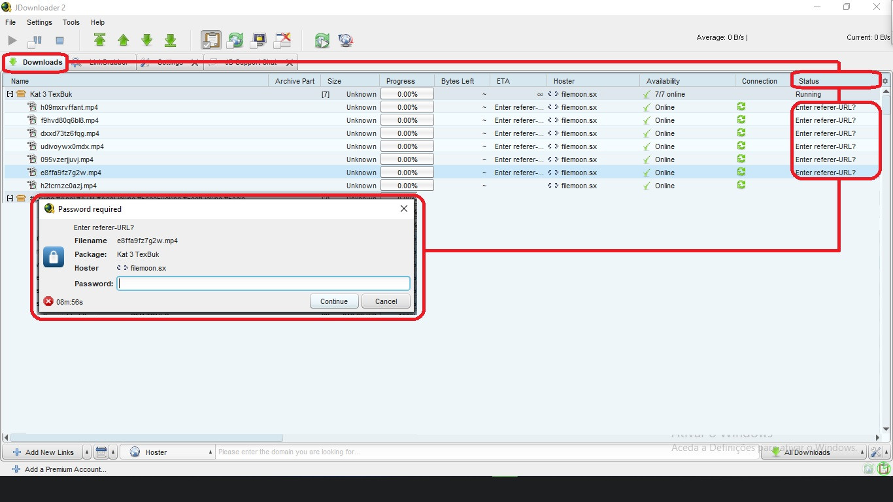893x502 pixels.
Task: Check for updates globe icon
Action: click(346, 41)
